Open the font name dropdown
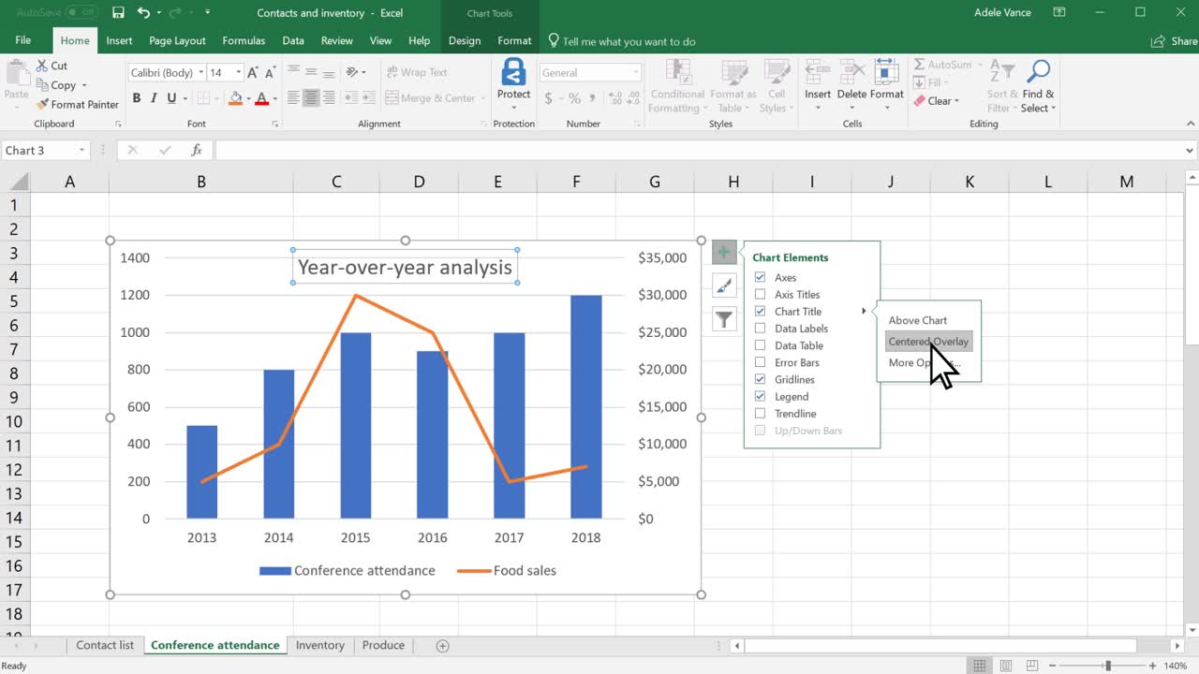Screen dimensions: 1199x674 [200, 72]
